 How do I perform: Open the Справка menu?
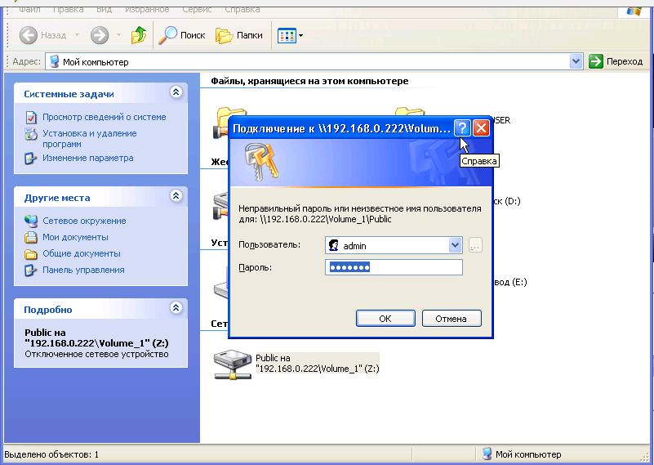[242, 9]
